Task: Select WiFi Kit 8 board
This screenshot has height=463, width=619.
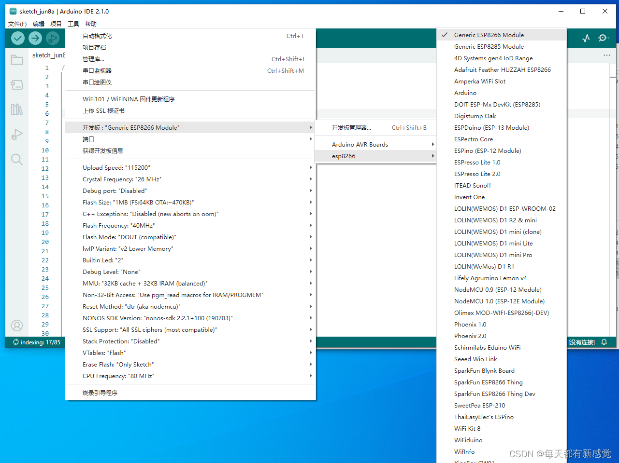Action: click(x=502, y=428)
